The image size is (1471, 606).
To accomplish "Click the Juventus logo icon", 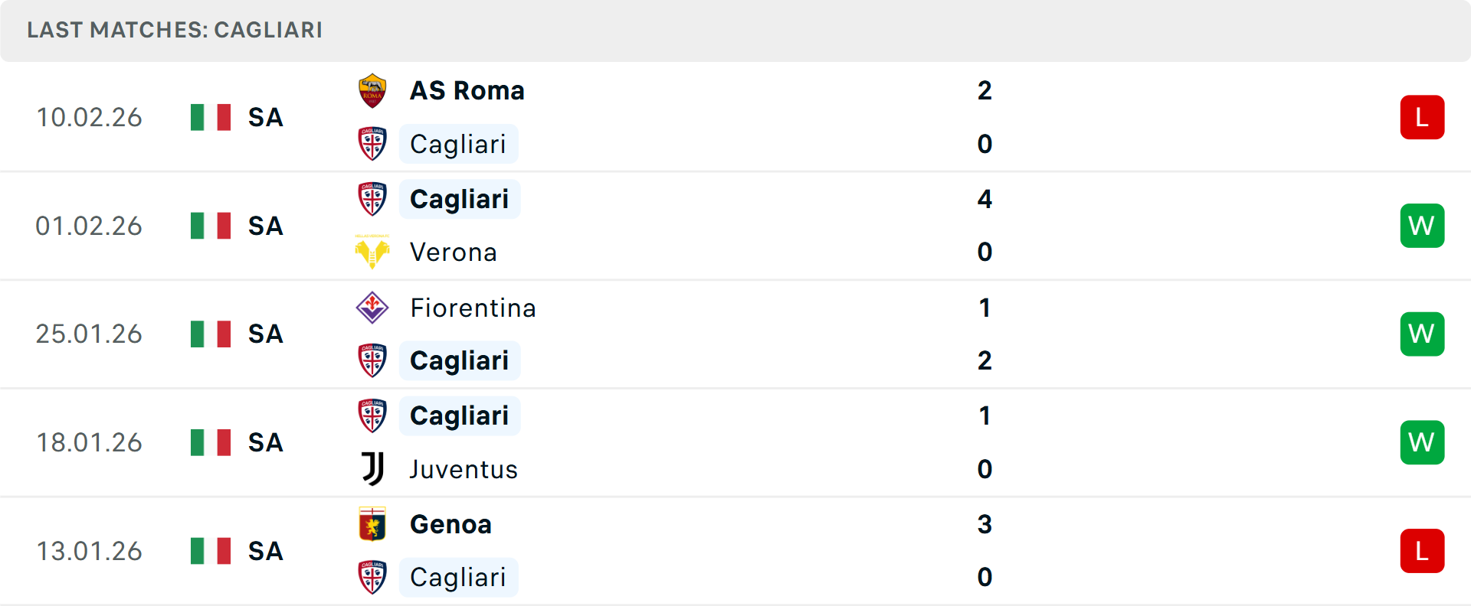I will 372,468.
